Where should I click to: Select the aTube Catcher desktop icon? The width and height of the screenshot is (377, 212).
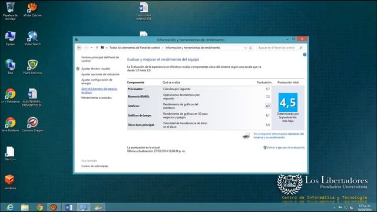[32, 9]
